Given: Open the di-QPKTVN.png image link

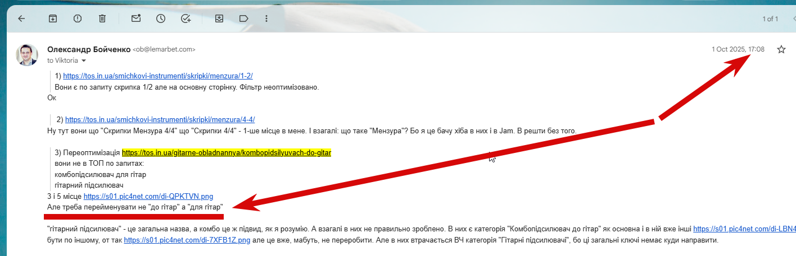Looking at the screenshot, I should click(x=148, y=196).
